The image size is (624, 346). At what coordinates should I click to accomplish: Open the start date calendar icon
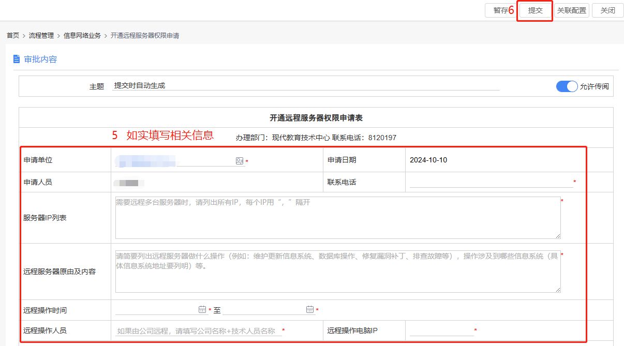pyautogui.click(x=202, y=309)
